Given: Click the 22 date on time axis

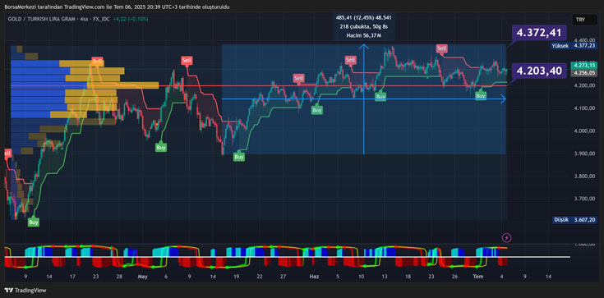Looking at the screenshot, I should pos(260,276).
